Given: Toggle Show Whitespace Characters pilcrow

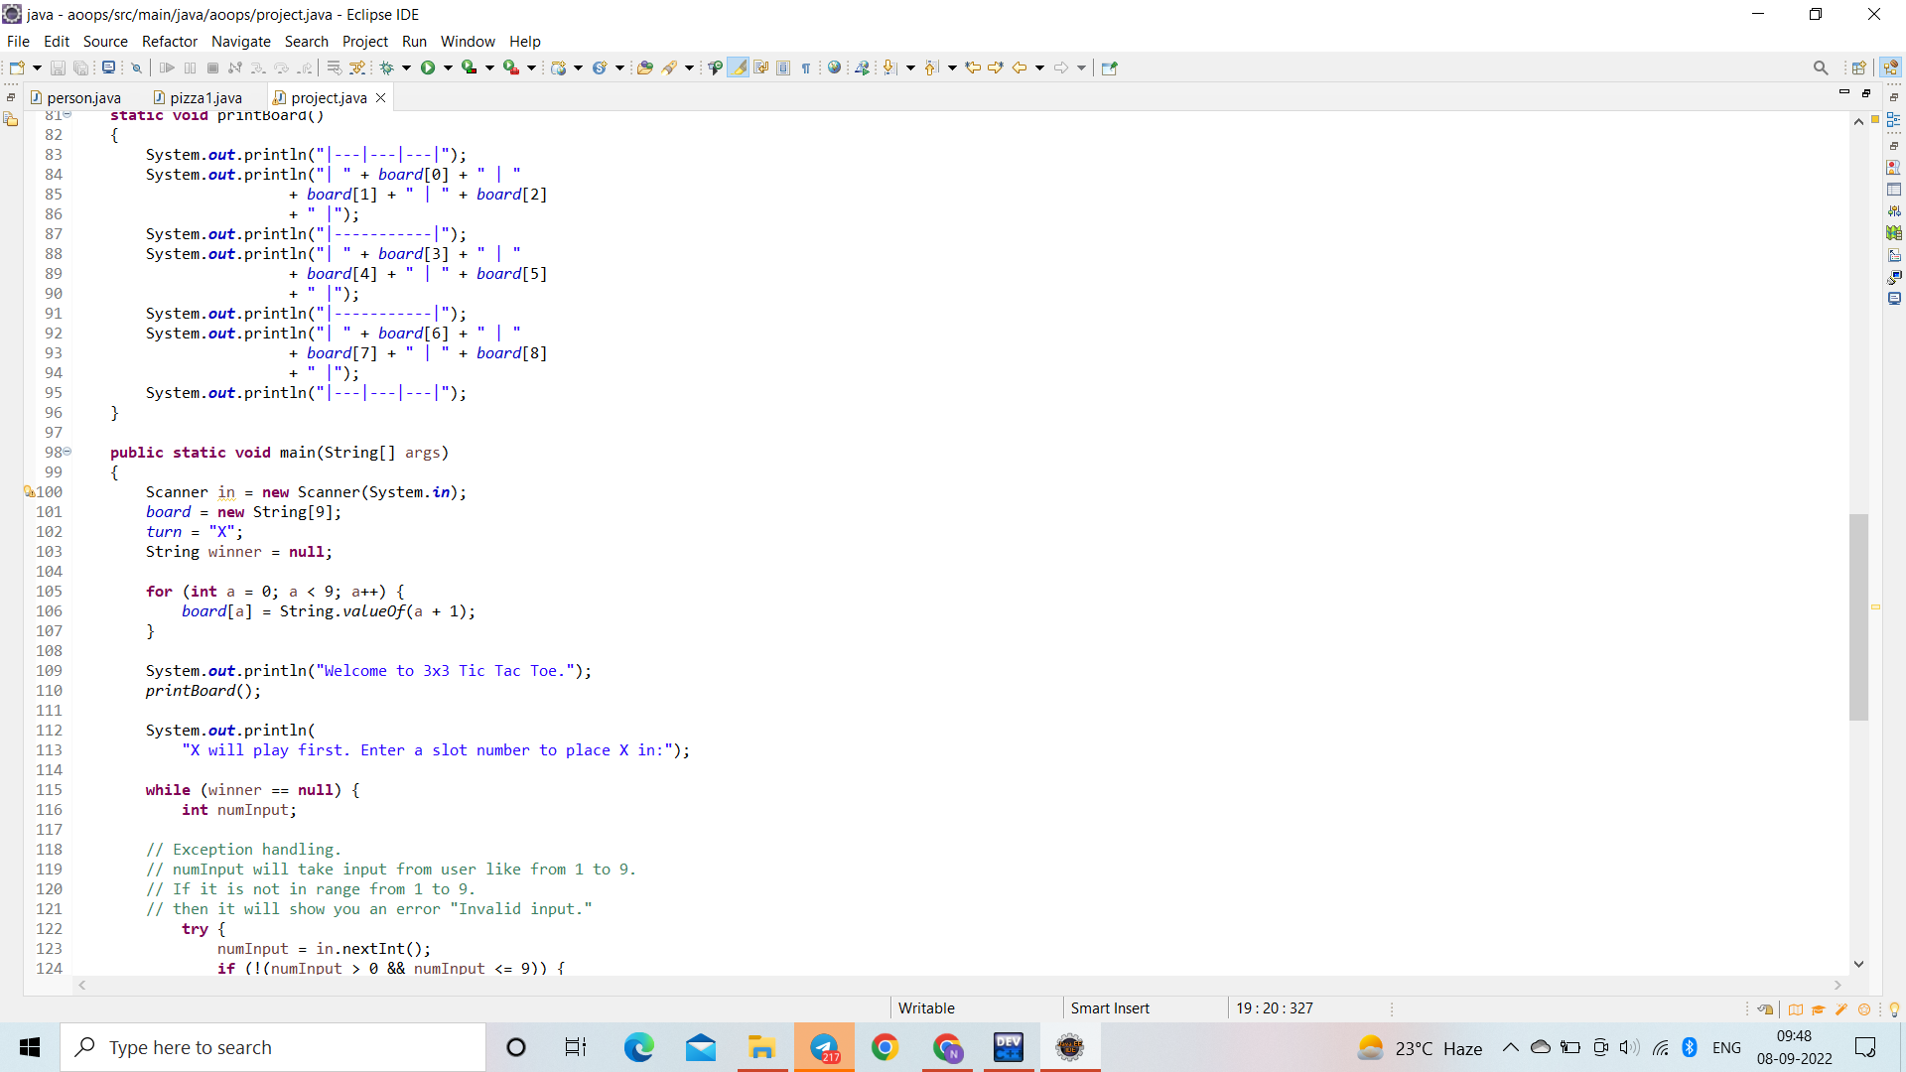Looking at the screenshot, I should pos(806,67).
